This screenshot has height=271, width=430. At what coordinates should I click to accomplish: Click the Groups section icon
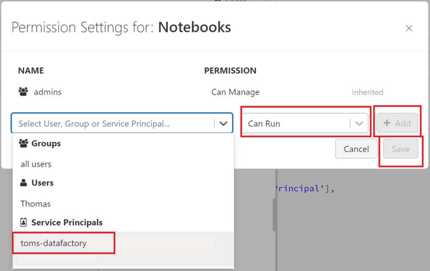(x=24, y=143)
